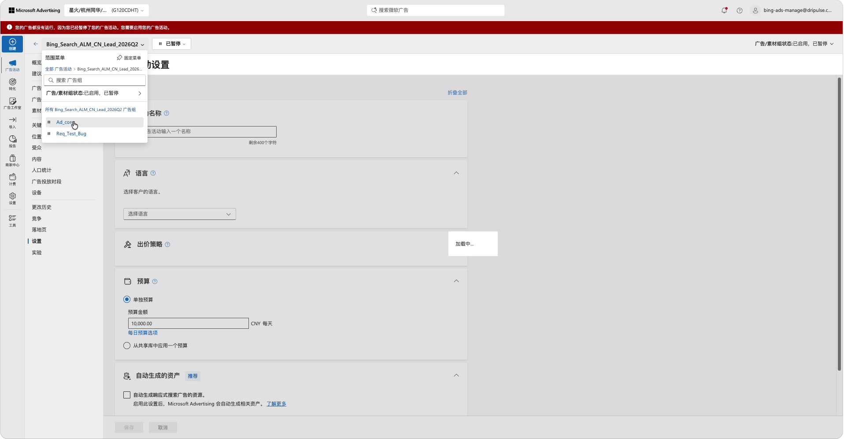Screen dimensions: 844x439
Task: Click the help icon beside 名称 heading
Action: tap(167, 113)
